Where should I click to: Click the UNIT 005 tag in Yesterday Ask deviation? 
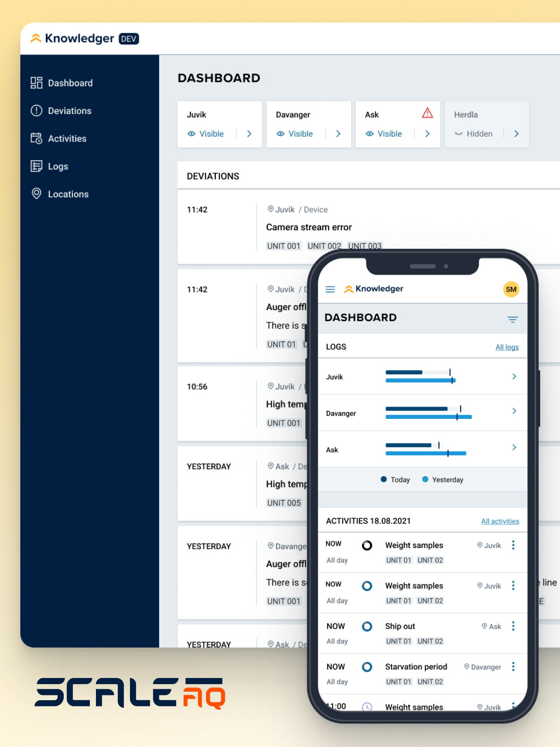[284, 503]
